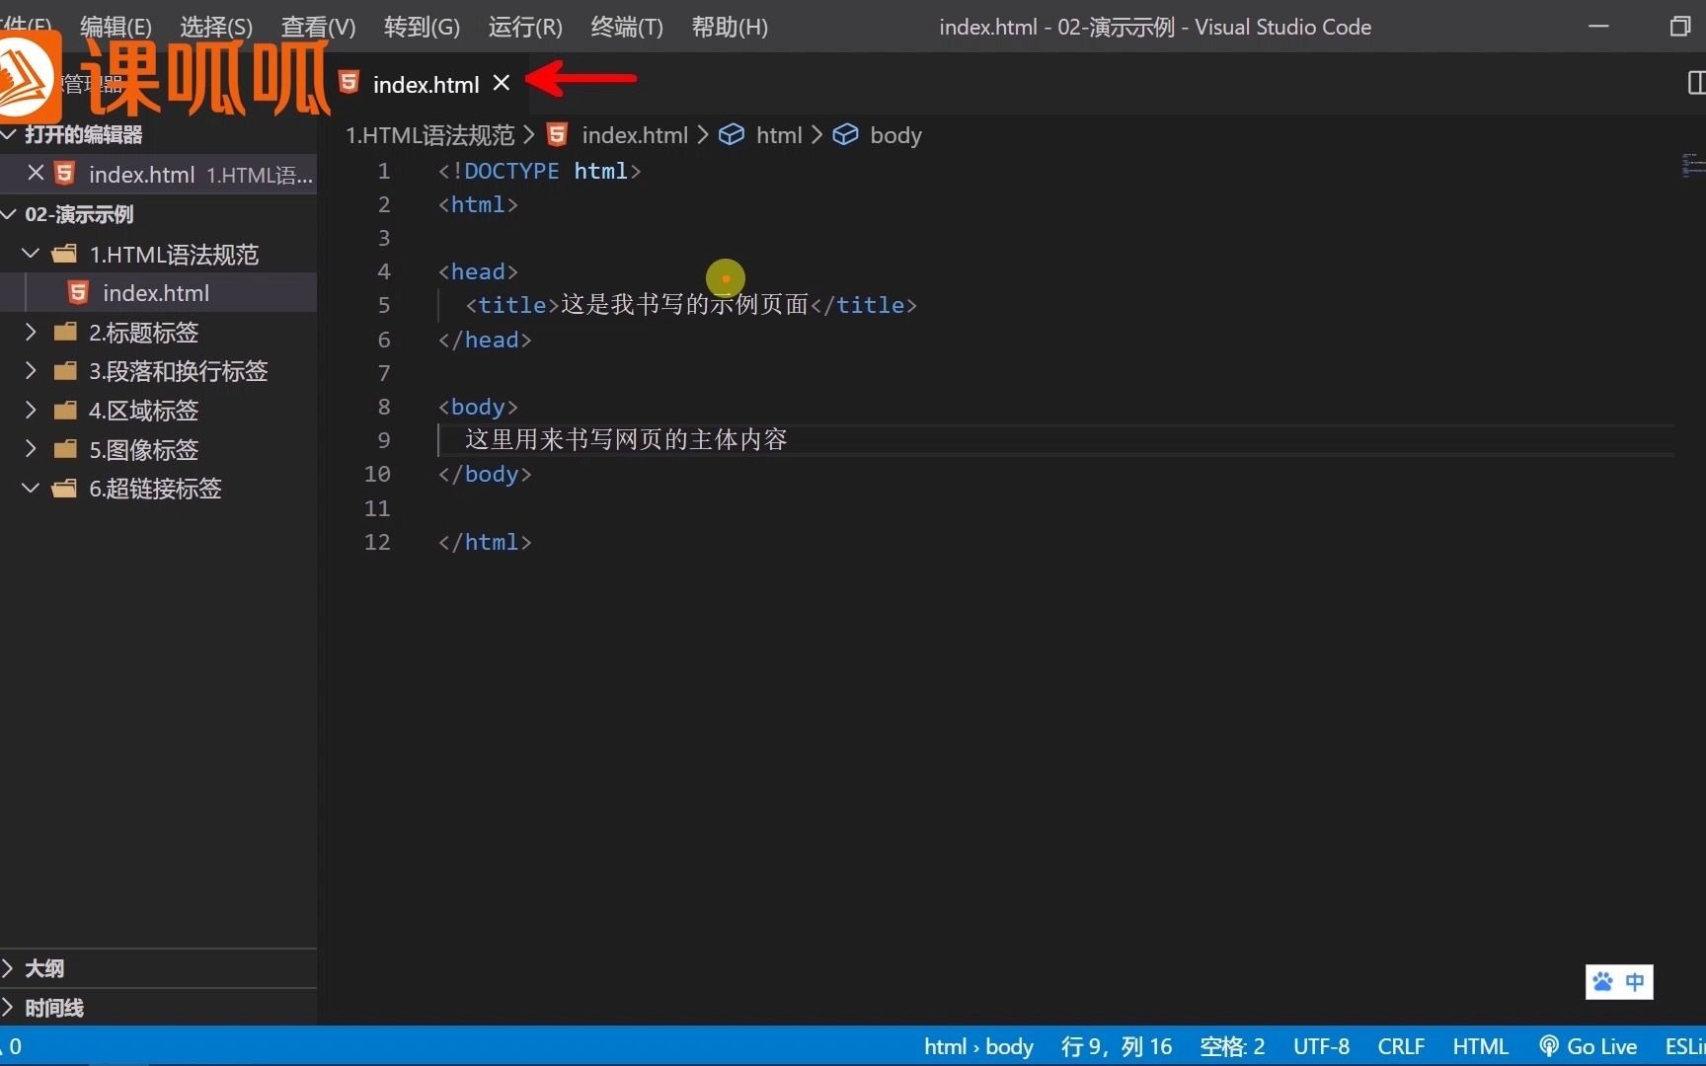The image size is (1706, 1066).
Task: Click line number 12 in the gutter
Action: [377, 542]
